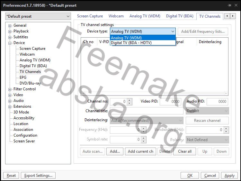Collapse the Device tree node
Image resolution: width=241 pixels, height=181 pixels.
click(x=10, y=43)
